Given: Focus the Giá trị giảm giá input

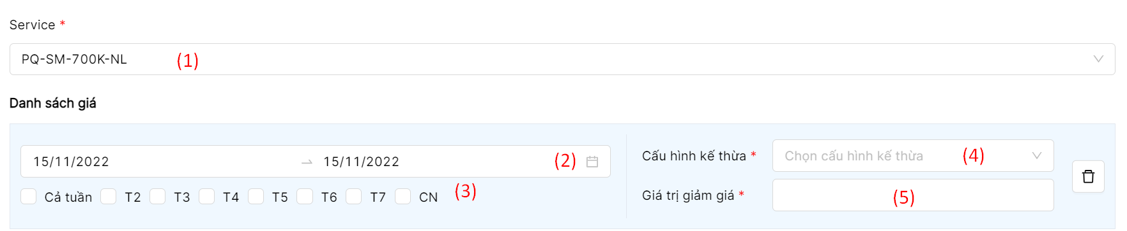Looking at the screenshot, I should click(913, 195).
